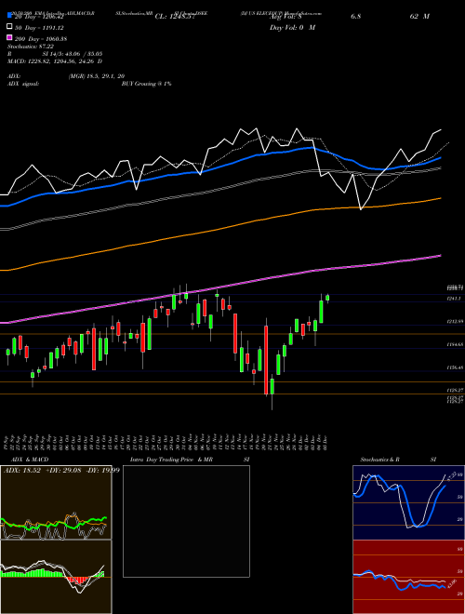
Task: Select the '200 Day = 1060.38' legend text
Action: click(x=41, y=39)
